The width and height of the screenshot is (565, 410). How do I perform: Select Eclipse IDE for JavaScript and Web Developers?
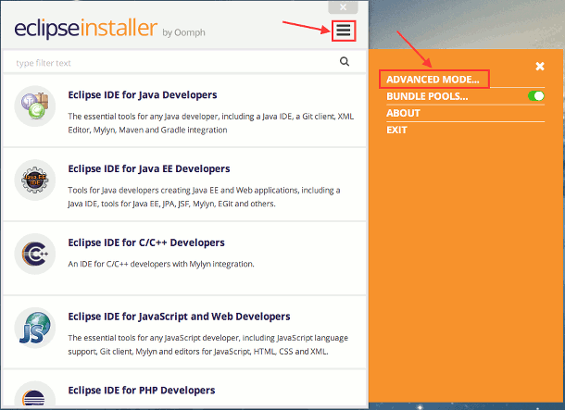click(179, 317)
